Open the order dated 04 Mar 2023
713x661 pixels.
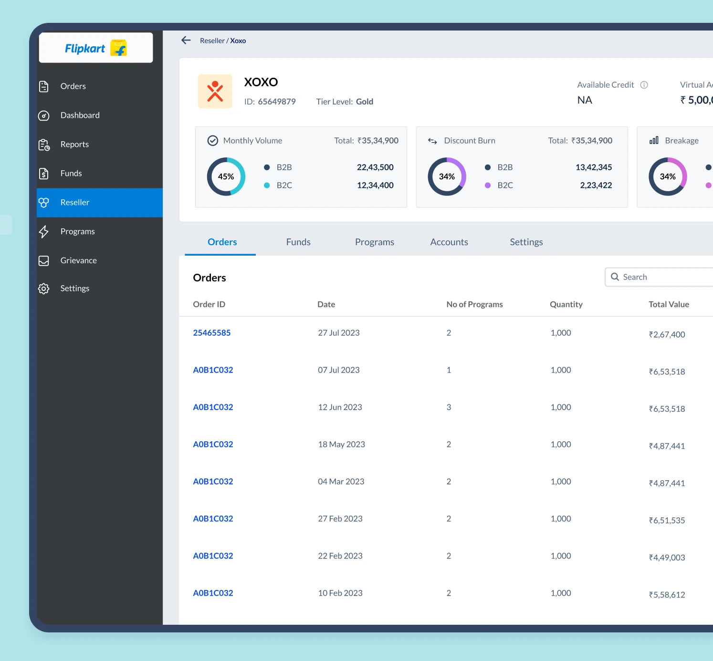pos(213,482)
